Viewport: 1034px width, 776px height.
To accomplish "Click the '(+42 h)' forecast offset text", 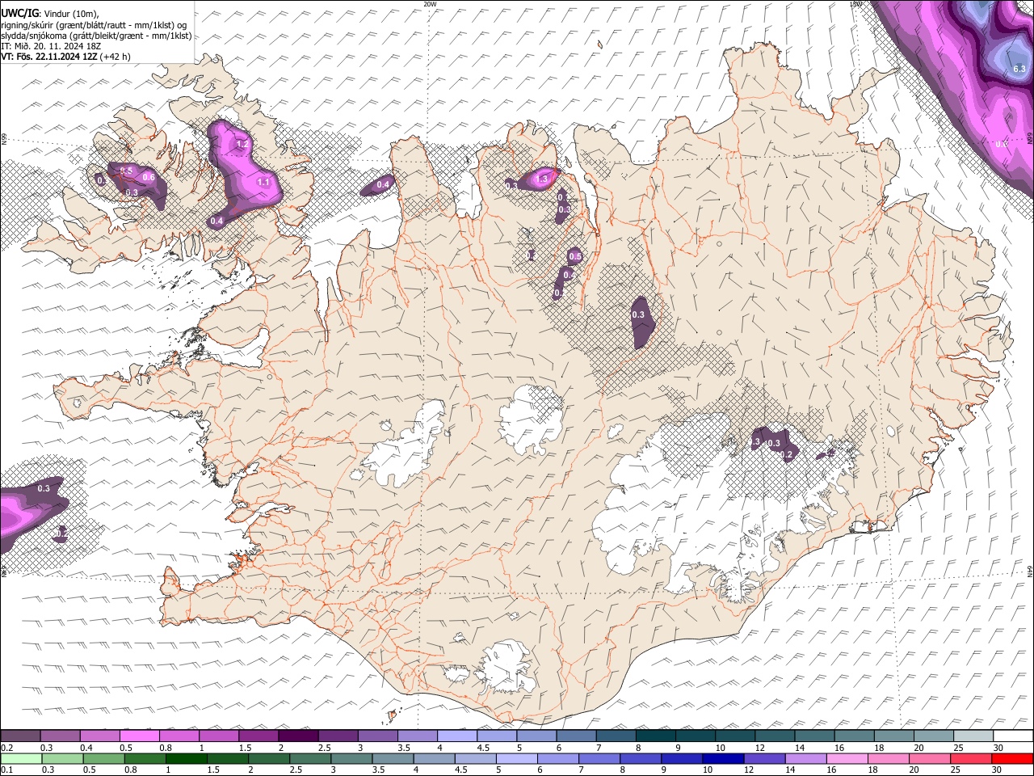I will pos(116,57).
